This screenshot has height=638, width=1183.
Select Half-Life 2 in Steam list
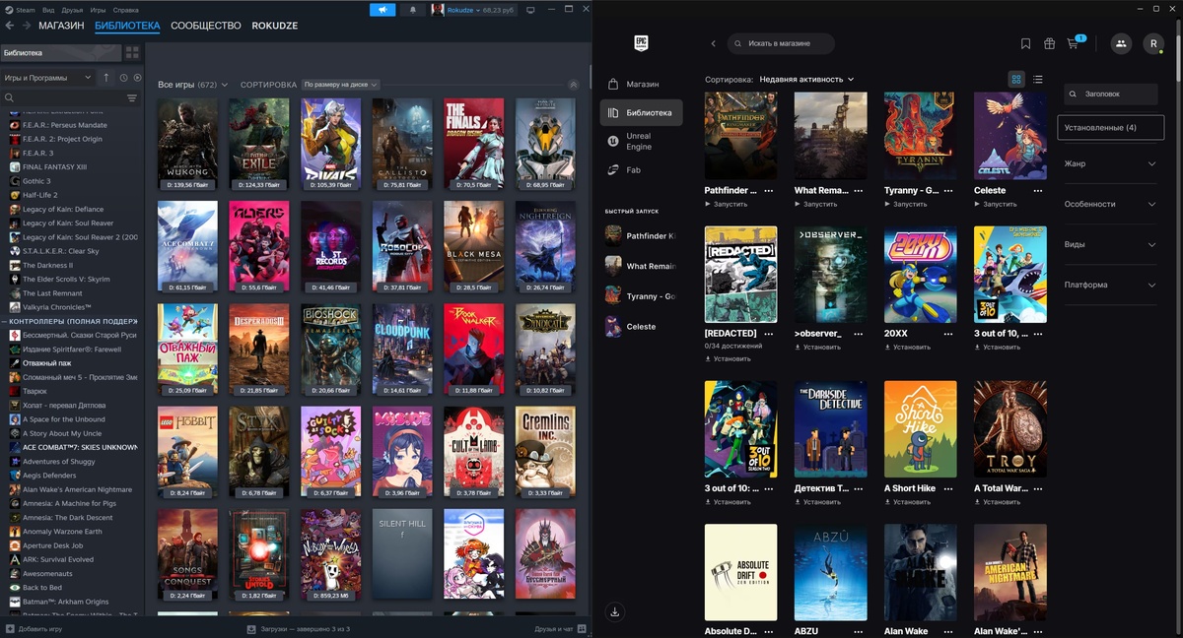39,195
